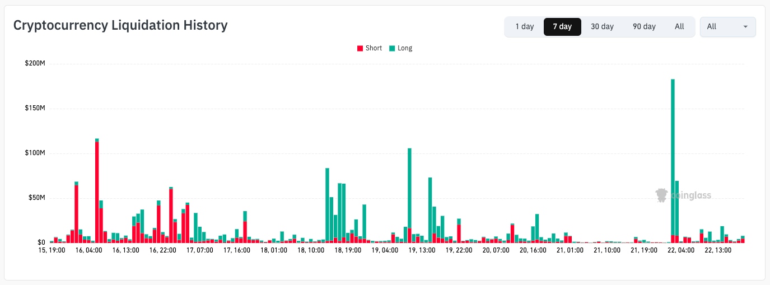
Task: Toggle the Short series legend label
Action: coord(374,48)
